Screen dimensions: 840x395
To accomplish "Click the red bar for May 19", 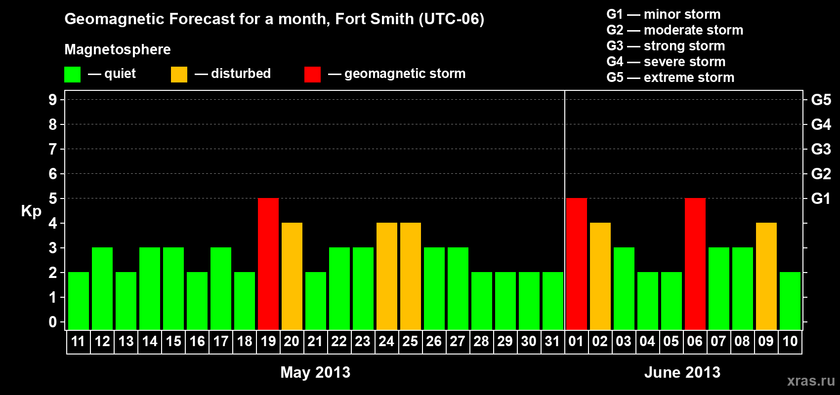I will [x=268, y=264].
